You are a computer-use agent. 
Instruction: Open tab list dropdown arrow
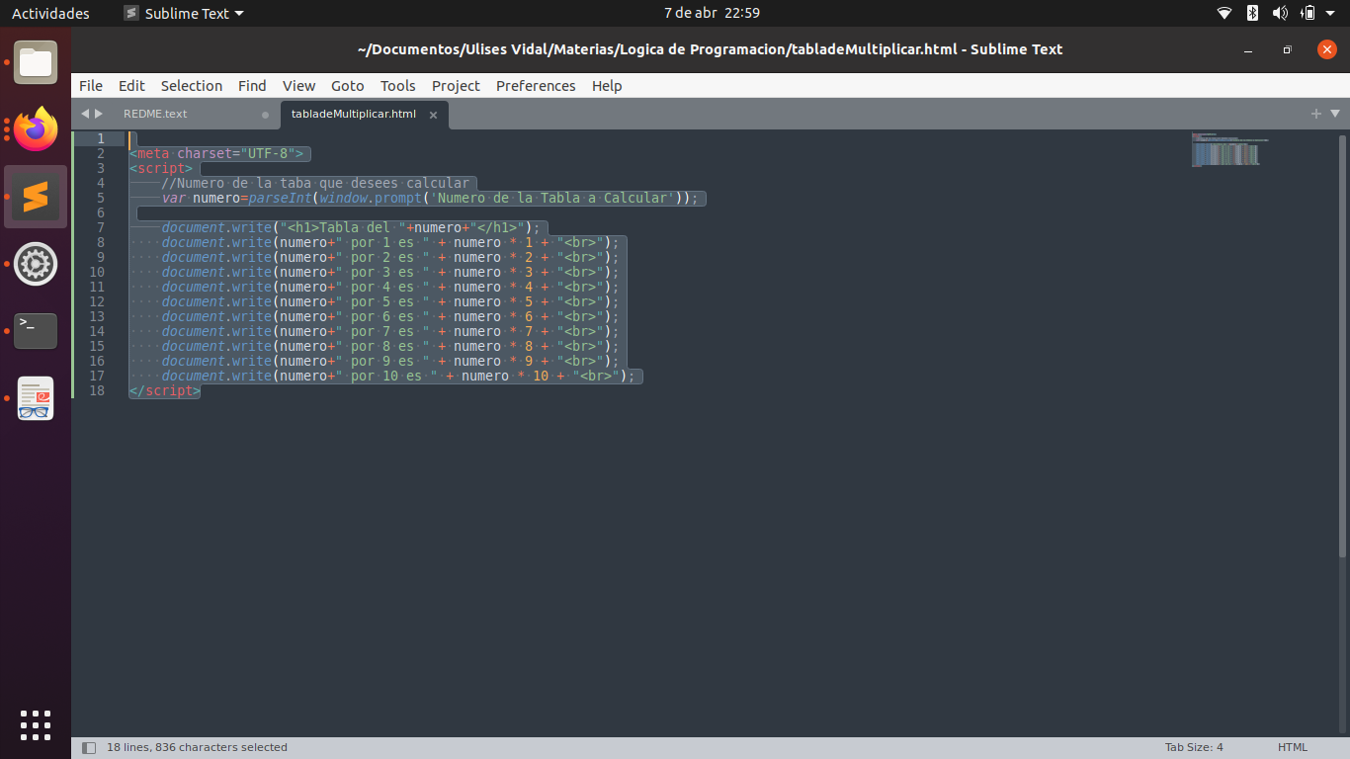tap(1335, 114)
